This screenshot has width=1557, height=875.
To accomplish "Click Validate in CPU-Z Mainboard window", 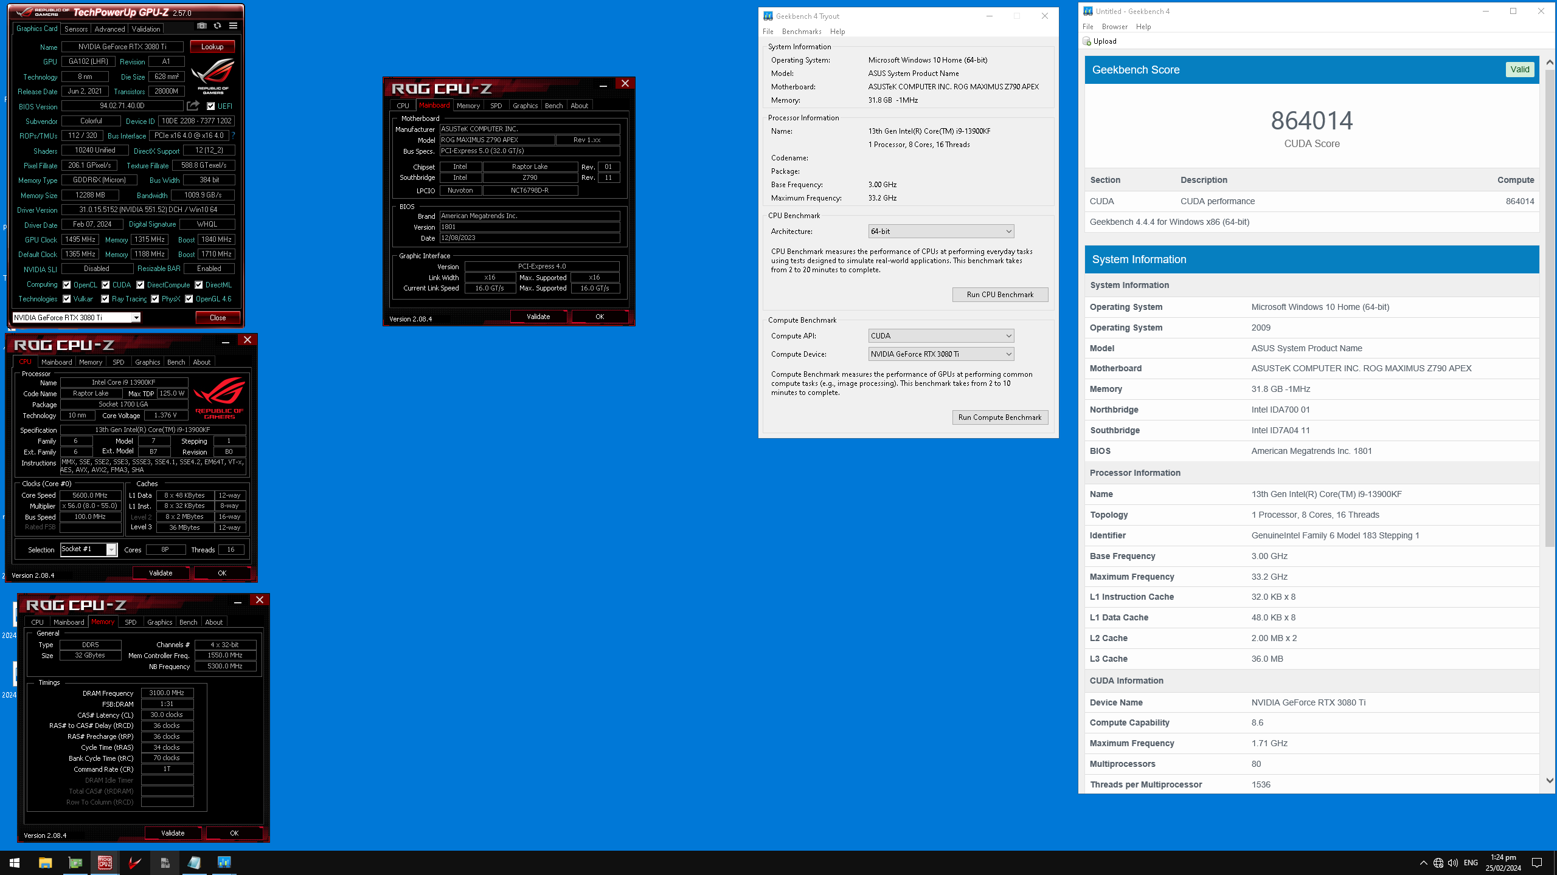I will tap(538, 317).
